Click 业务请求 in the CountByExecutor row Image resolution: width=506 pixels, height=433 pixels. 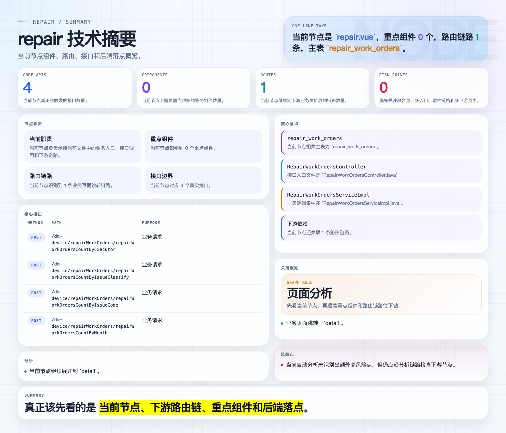pyautogui.click(x=152, y=237)
